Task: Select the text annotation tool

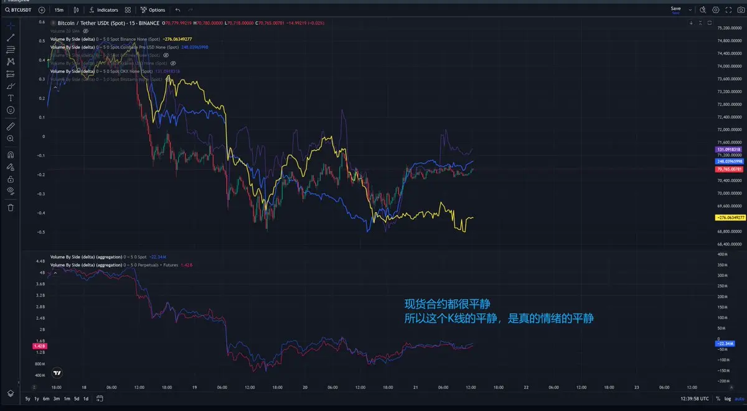Action: tap(11, 98)
